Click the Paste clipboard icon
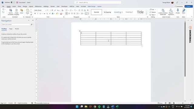The image size is (194, 109). [28, 11]
